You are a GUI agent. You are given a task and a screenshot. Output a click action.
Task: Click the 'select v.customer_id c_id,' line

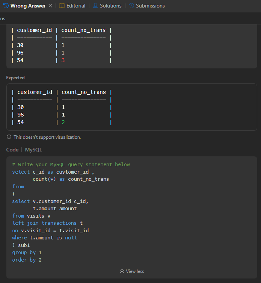pos(50,201)
